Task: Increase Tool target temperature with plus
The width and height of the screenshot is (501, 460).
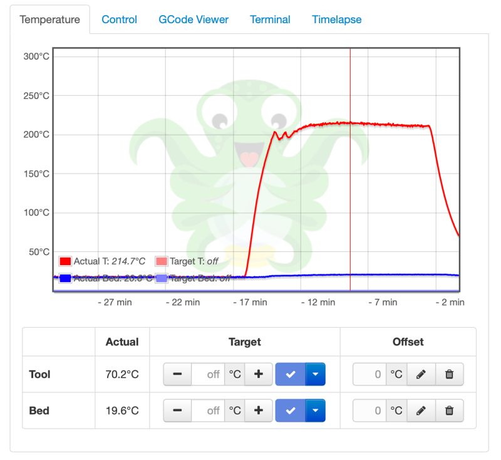Action: point(259,374)
